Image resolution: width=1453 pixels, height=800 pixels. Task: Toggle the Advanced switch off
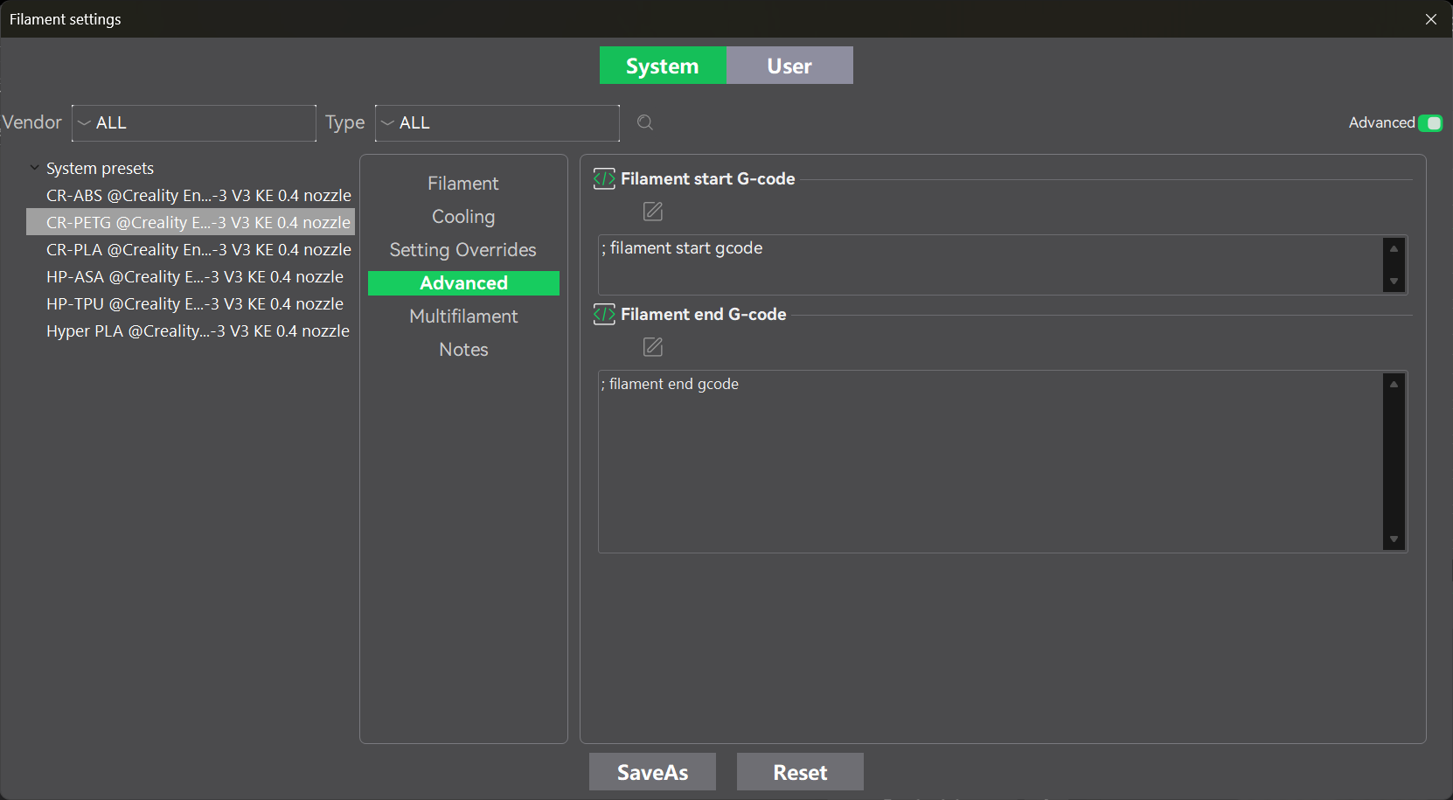1430,123
